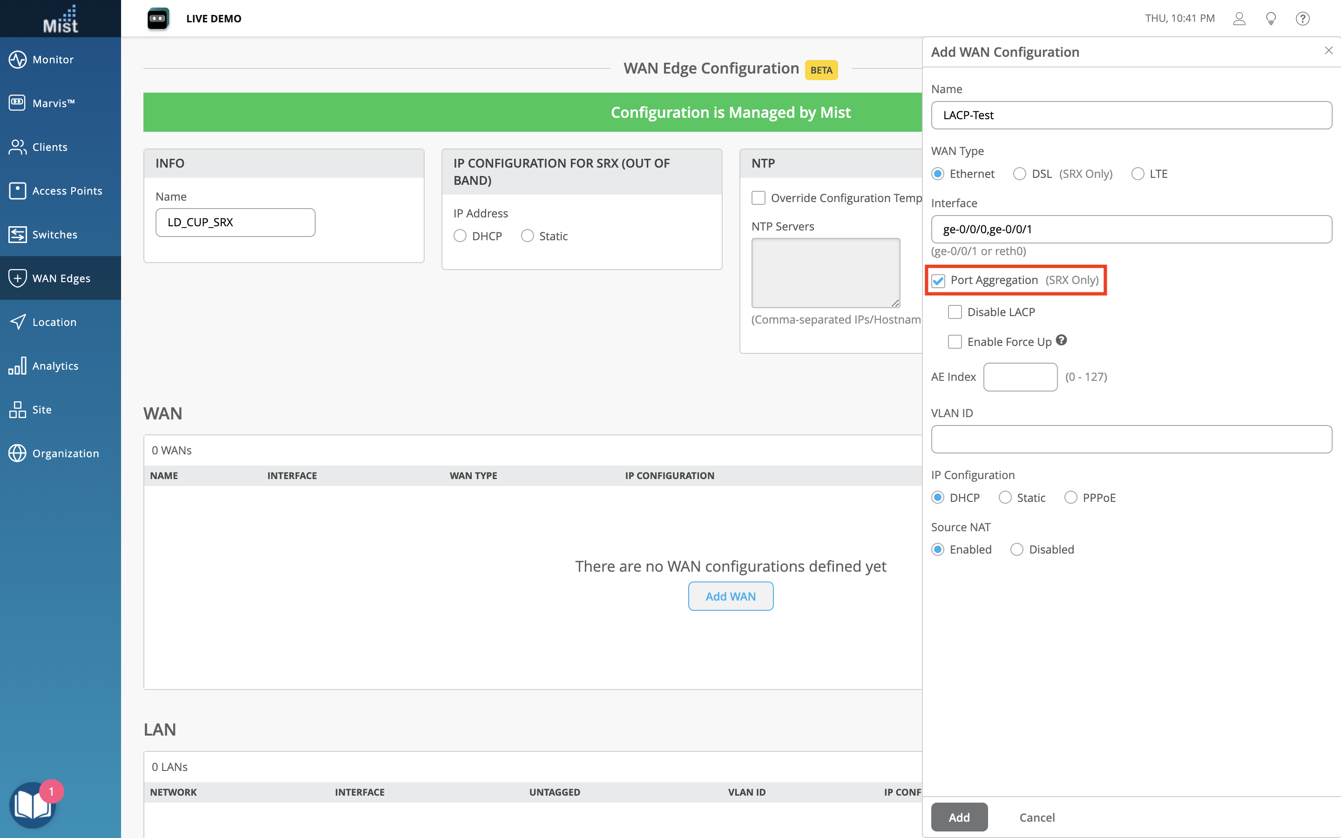This screenshot has height=838, width=1341.
Task: Enable Override Configuration Template checkbox
Action: [758, 198]
